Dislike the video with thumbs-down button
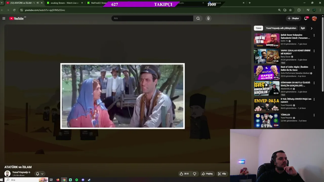Image resolution: width=324 pixels, height=182 pixels. (194, 174)
